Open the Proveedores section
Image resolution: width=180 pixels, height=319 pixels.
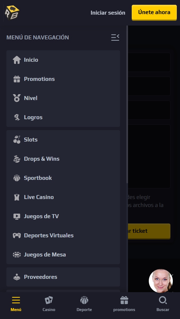point(41,277)
